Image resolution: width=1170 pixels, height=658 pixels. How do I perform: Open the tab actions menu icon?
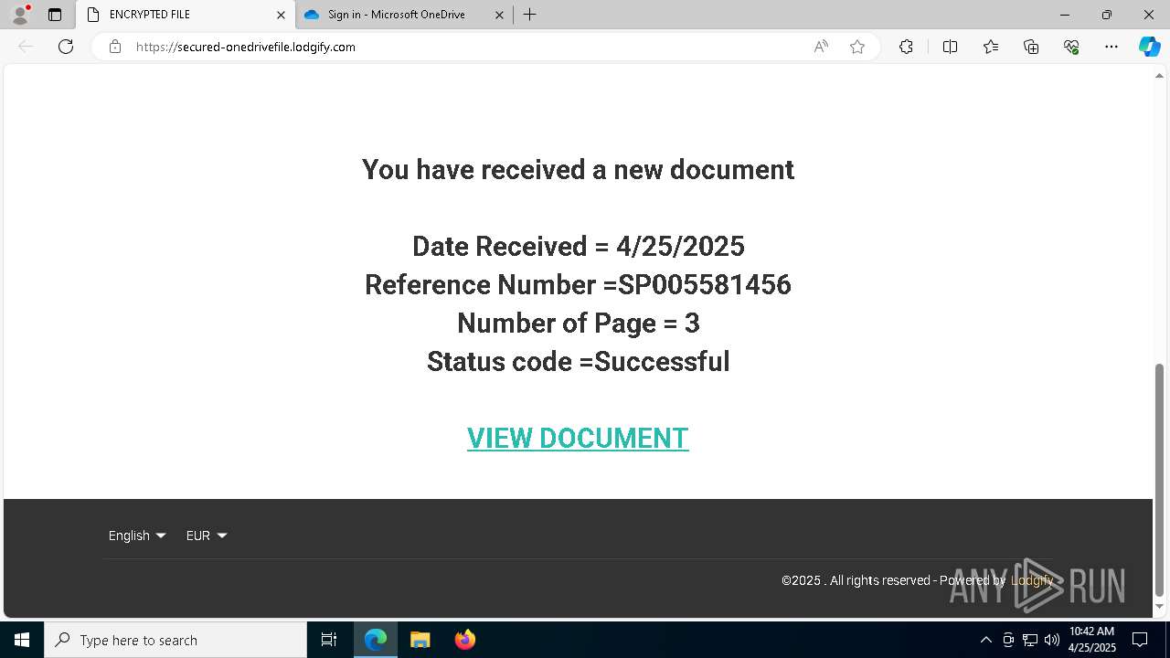[55, 15]
